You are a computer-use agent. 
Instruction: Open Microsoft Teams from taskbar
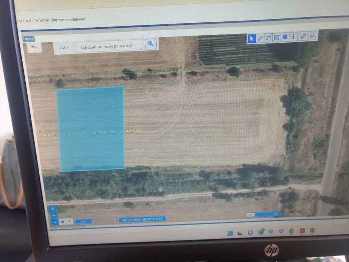(261, 232)
